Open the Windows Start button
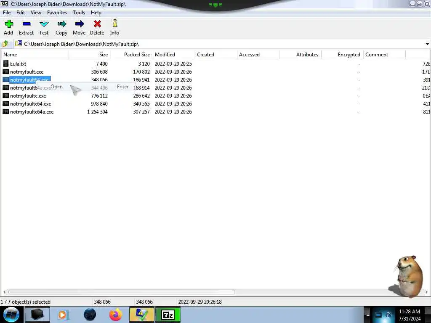The height and width of the screenshot is (323, 431). coord(11,315)
